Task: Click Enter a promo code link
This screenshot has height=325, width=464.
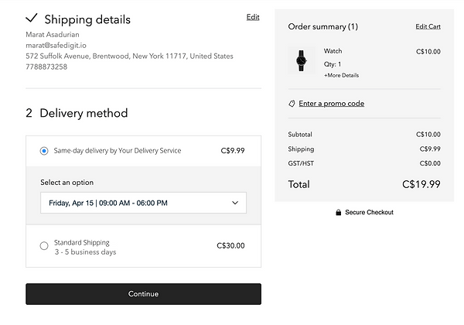Action: pos(332,104)
